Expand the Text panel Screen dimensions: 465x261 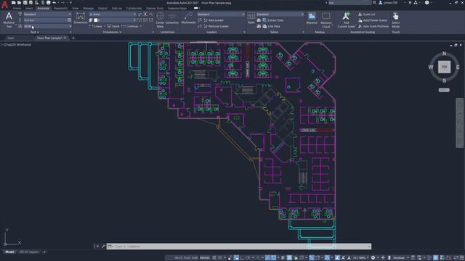click(x=34, y=32)
